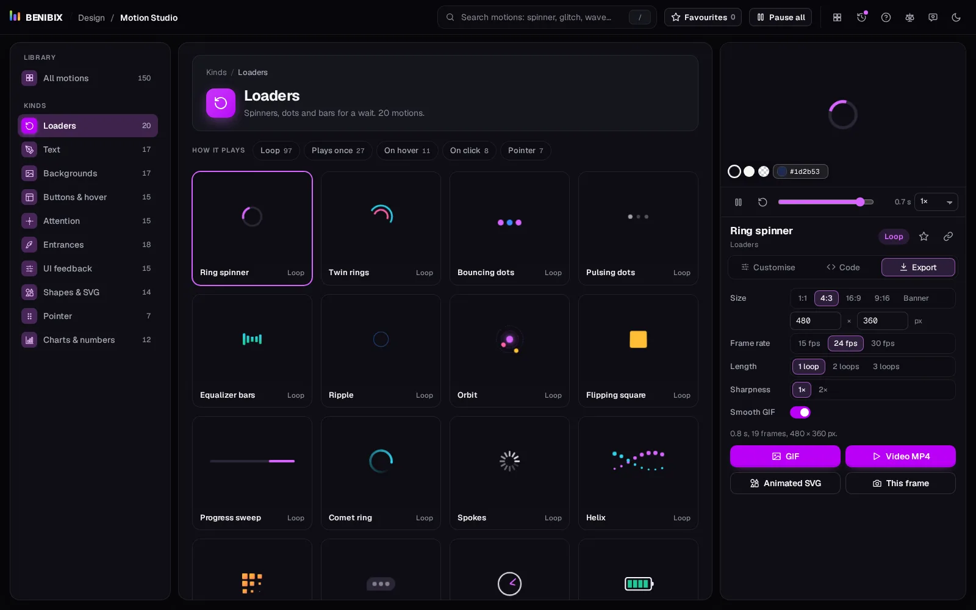
Task: Select 2× sharpness
Action: (x=823, y=390)
